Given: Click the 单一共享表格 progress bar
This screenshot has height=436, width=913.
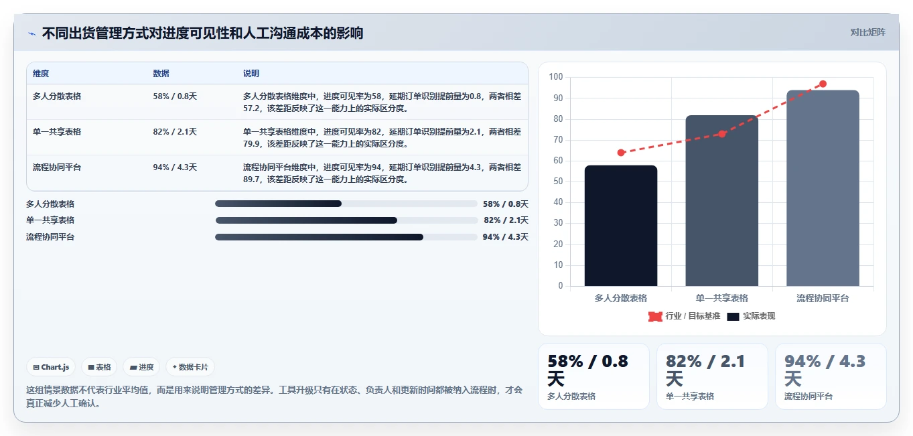Looking at the screenshot, I should (x=346, y=220).
